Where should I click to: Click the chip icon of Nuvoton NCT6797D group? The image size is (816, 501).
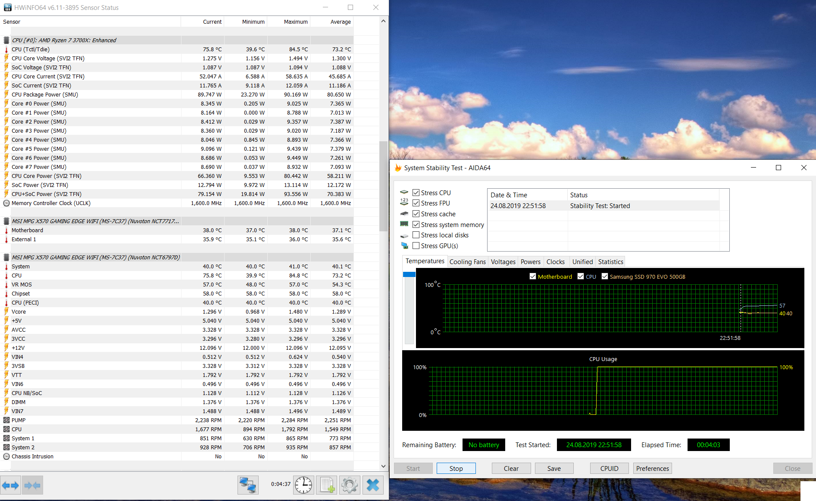click(x=6, y=257)
